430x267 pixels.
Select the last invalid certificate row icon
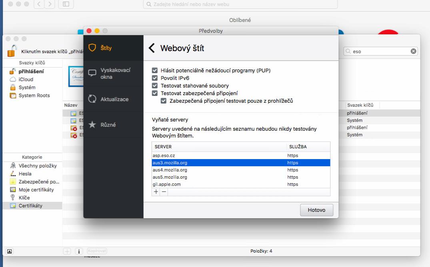tap(74, 135)
